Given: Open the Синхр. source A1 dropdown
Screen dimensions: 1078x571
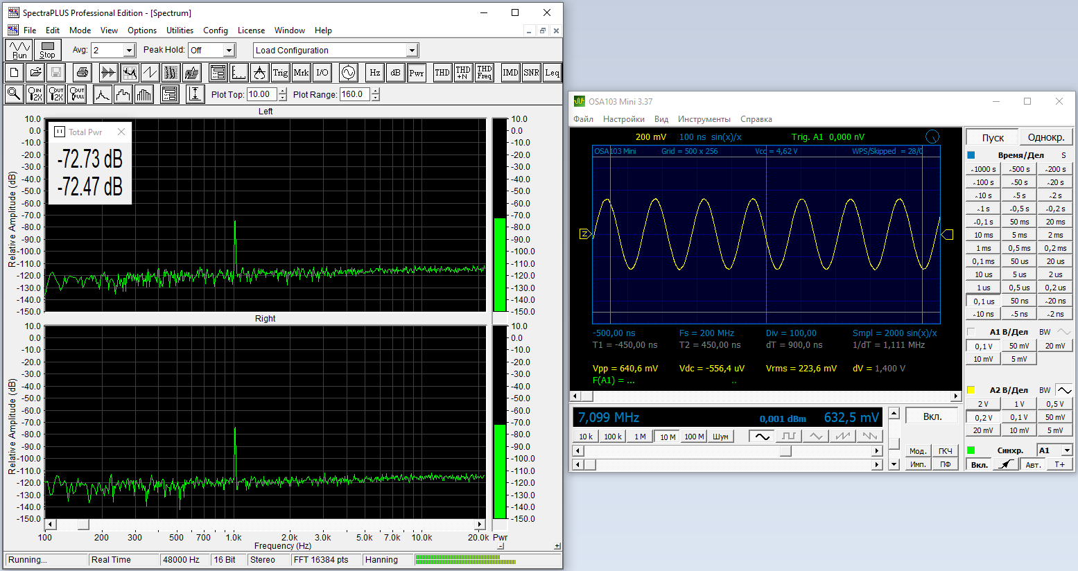Looking at the screenshot, I should click(1067, 450).
